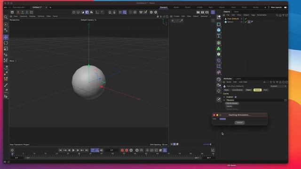Viewport: 301px width, 169px height.
Task: Open the Default Camera viewport dropdown
Action: click(x=88, y=20)
